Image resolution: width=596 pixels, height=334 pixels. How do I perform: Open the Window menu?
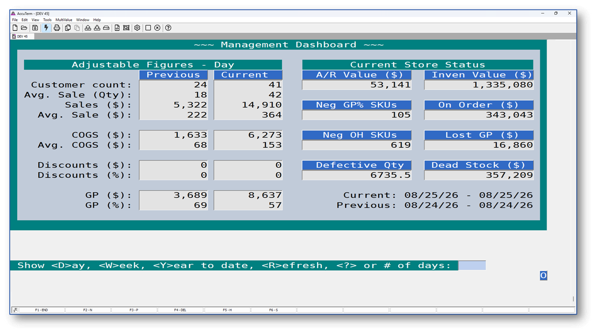click(83, 20)
